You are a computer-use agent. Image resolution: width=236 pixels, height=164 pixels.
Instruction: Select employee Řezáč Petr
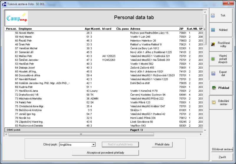pyautogui.click(x=25, y=41)
